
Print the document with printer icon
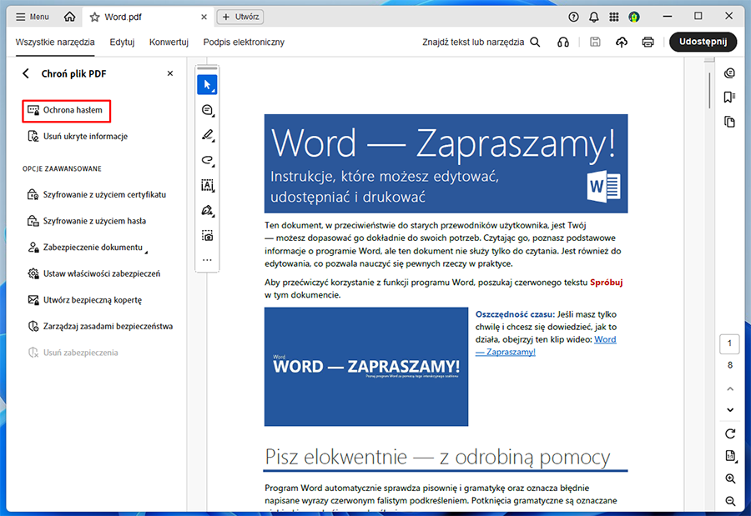click(648, 43)
